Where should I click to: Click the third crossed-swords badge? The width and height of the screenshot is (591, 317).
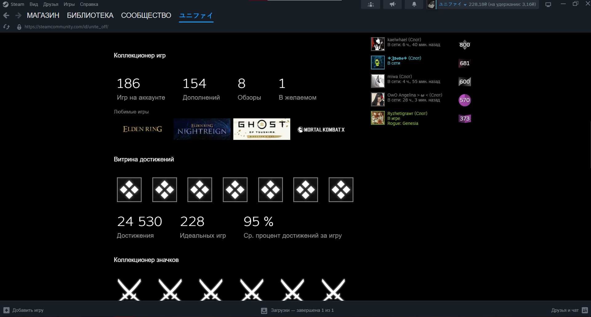[x=211, y=290]
